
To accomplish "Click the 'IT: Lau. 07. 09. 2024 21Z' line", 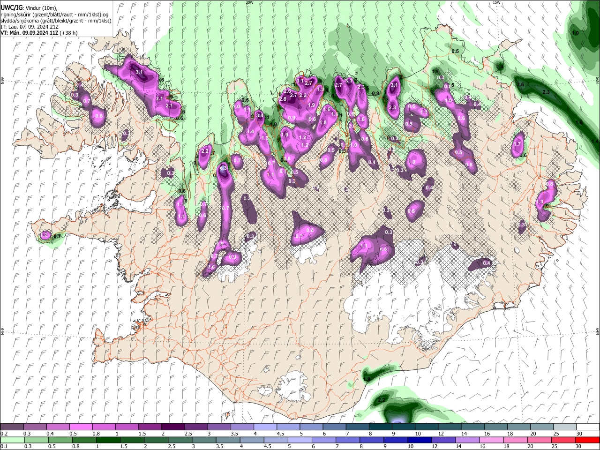I will click(x=30, y=27).
